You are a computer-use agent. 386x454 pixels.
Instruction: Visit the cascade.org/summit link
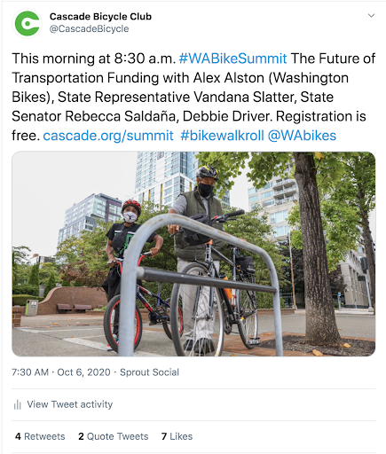(x=108, y=136)
